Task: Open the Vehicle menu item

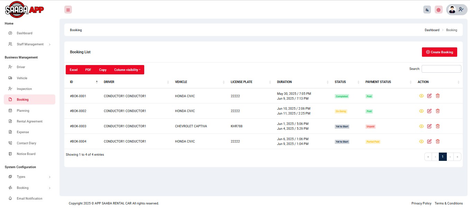Action: coord(22,78)
